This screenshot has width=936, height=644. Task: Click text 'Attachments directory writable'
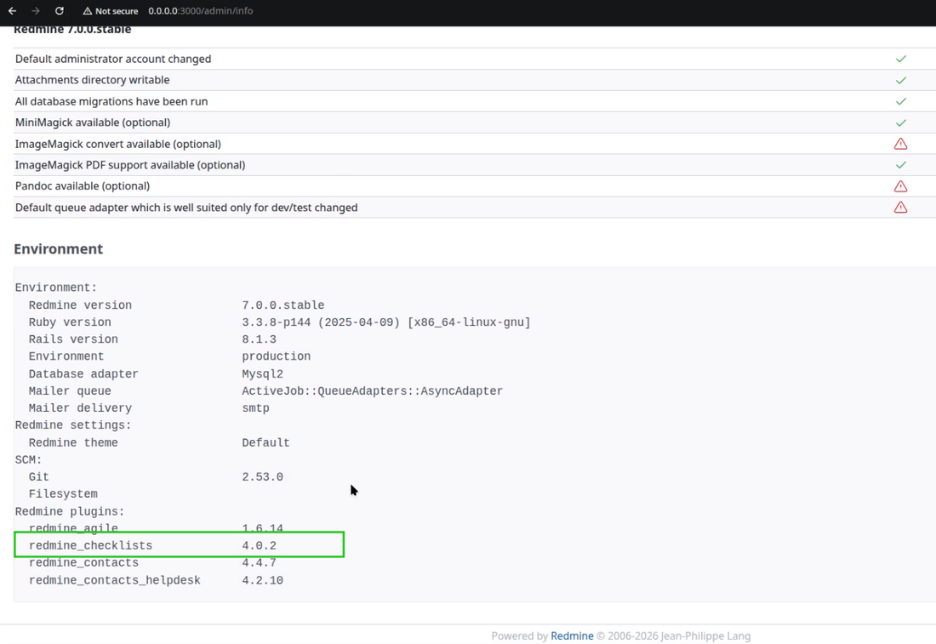(92, 80)
